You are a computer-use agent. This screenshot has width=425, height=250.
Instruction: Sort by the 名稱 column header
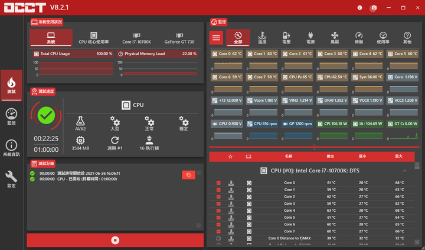[289, 156]
